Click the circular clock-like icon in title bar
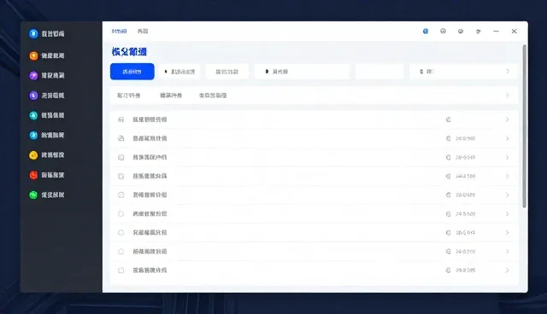The width and height of the screenshot is (547, 314). (x=443, y=32)
